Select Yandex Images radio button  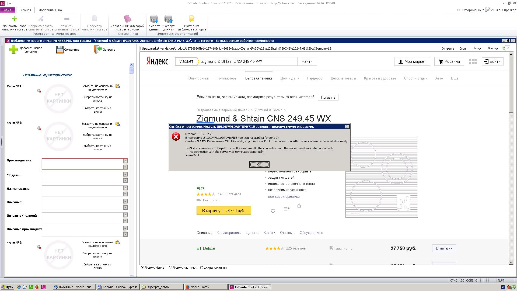click(x=170, y=268)
